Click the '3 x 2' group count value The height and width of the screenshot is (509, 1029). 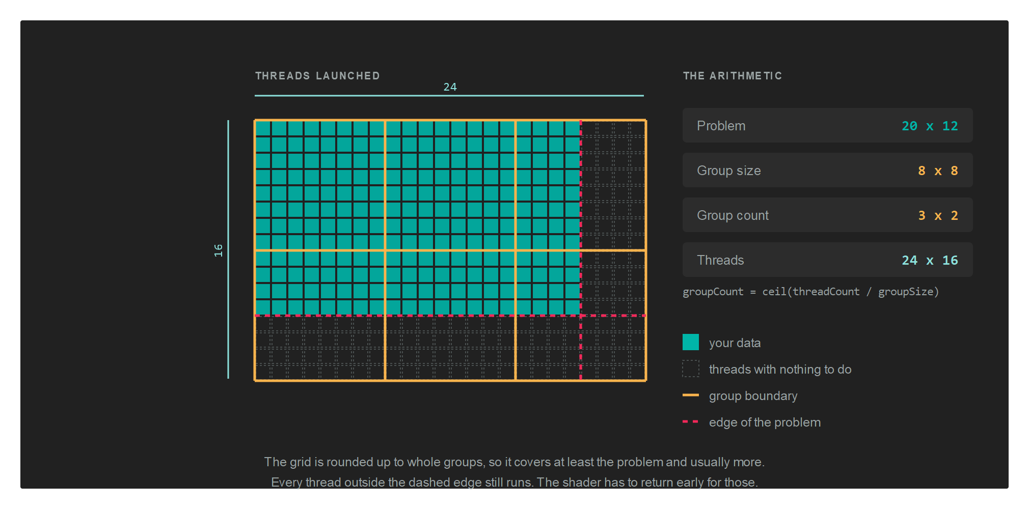pyautogui.click(x=938, y=215)
